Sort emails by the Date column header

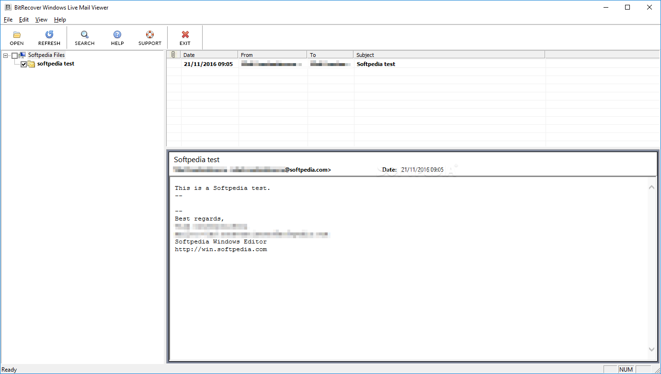pos(209,55)
